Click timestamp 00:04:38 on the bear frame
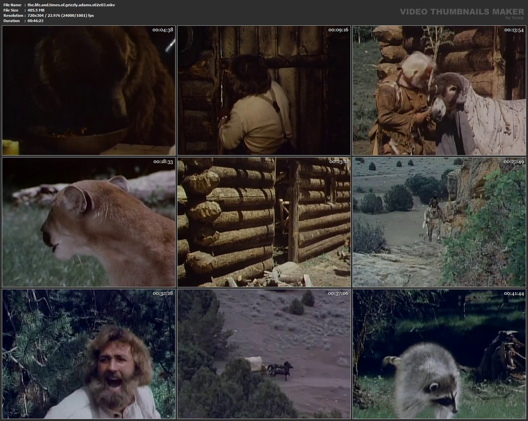Image resolution: width=528 pixels, height=421 pixels. (x=163, y=30)
